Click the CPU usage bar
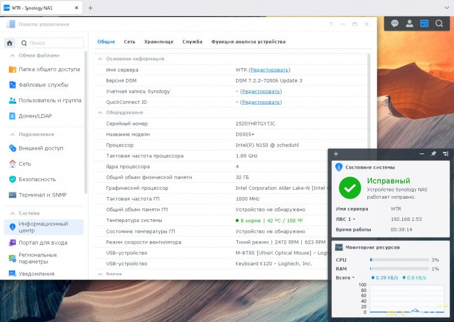The height and width of the screenshot is (322, 454). pyautogui.click(x=400, y=260)
